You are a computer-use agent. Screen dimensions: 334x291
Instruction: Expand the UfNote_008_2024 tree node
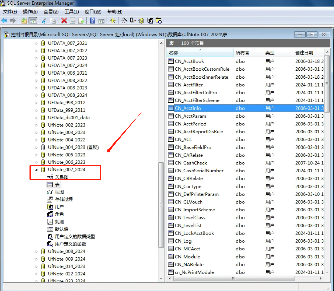(36, 251)
